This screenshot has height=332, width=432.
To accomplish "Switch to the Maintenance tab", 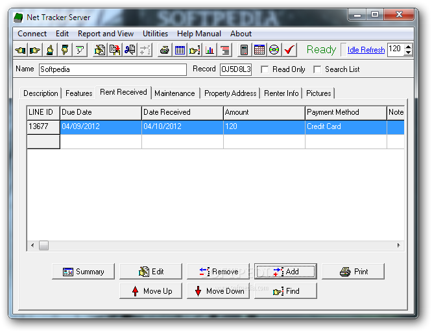I will point(174,93).
